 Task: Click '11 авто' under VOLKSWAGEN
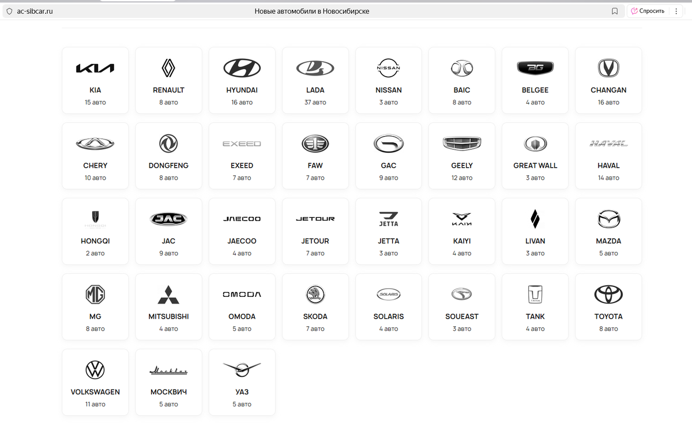coord(95,404)
